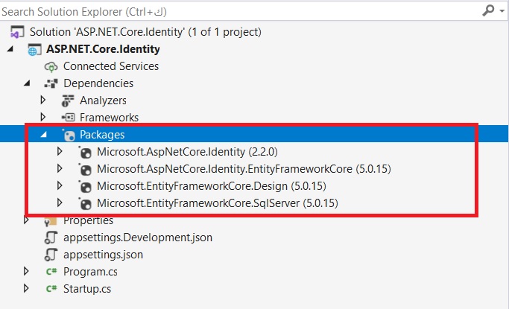Expand Identity.EntityFrameworkCore (5.0.15) package
509x309 pixels.
[60, 168]
